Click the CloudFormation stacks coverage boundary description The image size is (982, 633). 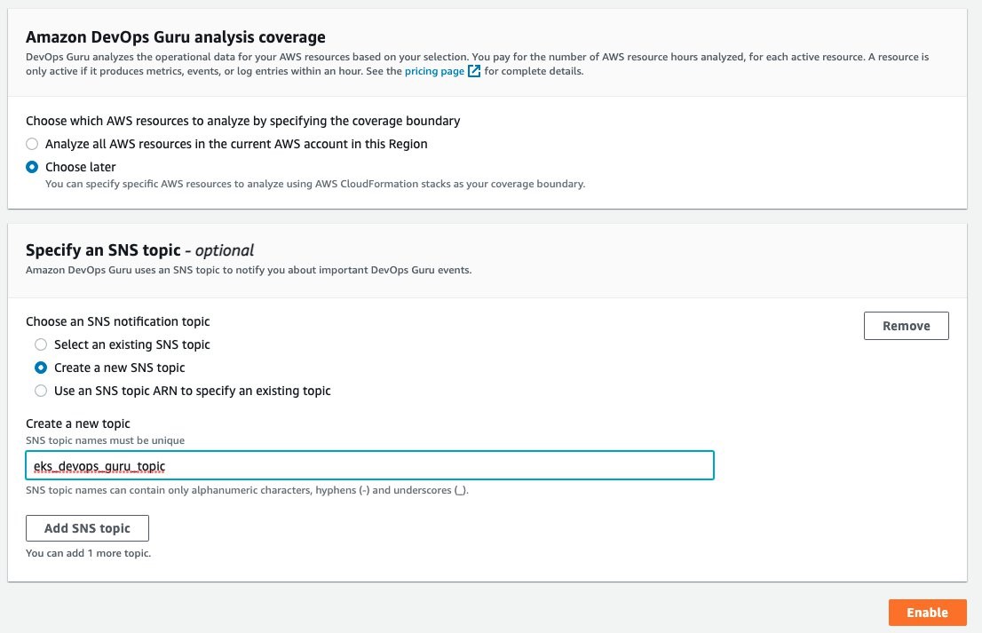click(x=315, y=184)
